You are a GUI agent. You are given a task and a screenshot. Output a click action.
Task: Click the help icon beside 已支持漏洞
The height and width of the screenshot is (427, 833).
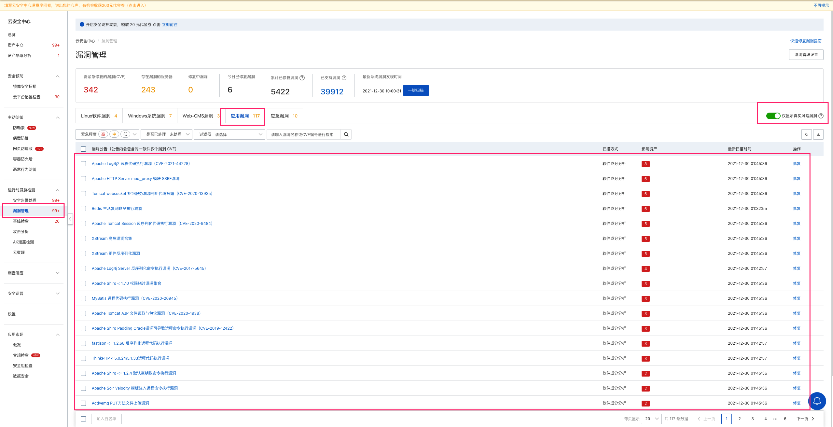(x=344, y=78)
